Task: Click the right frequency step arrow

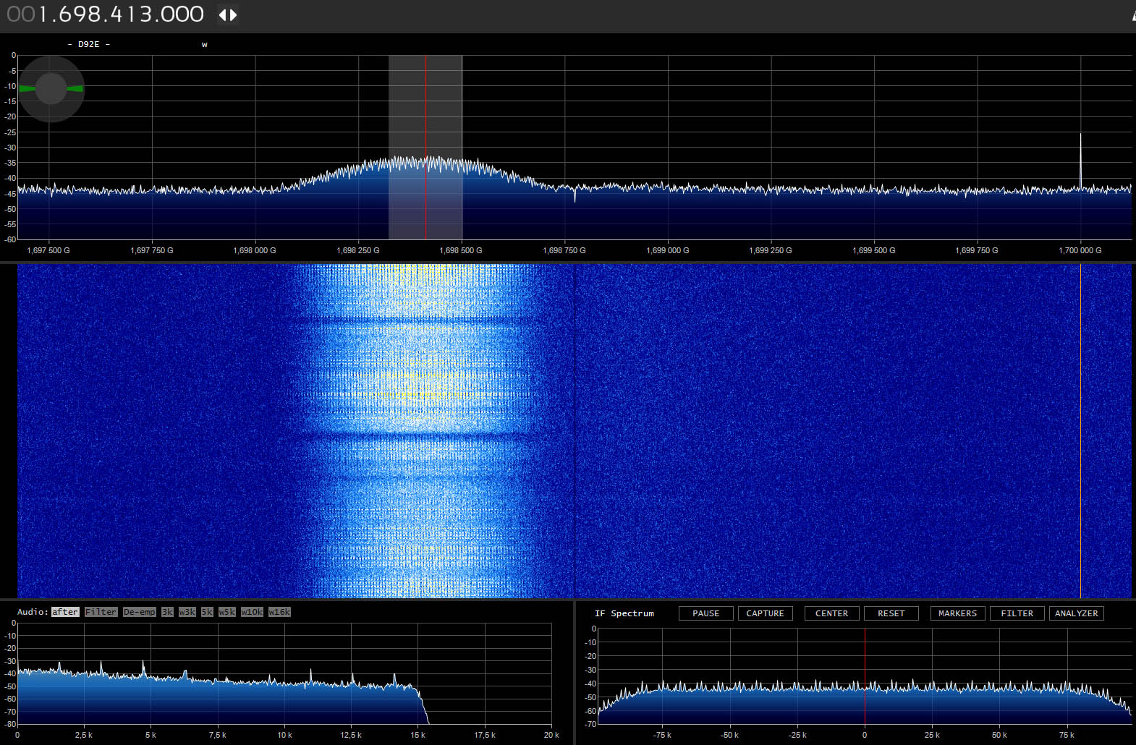Action: pos(233,15)
